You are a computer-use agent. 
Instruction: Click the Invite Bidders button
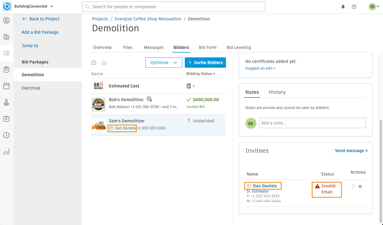[x=205, y=63]
